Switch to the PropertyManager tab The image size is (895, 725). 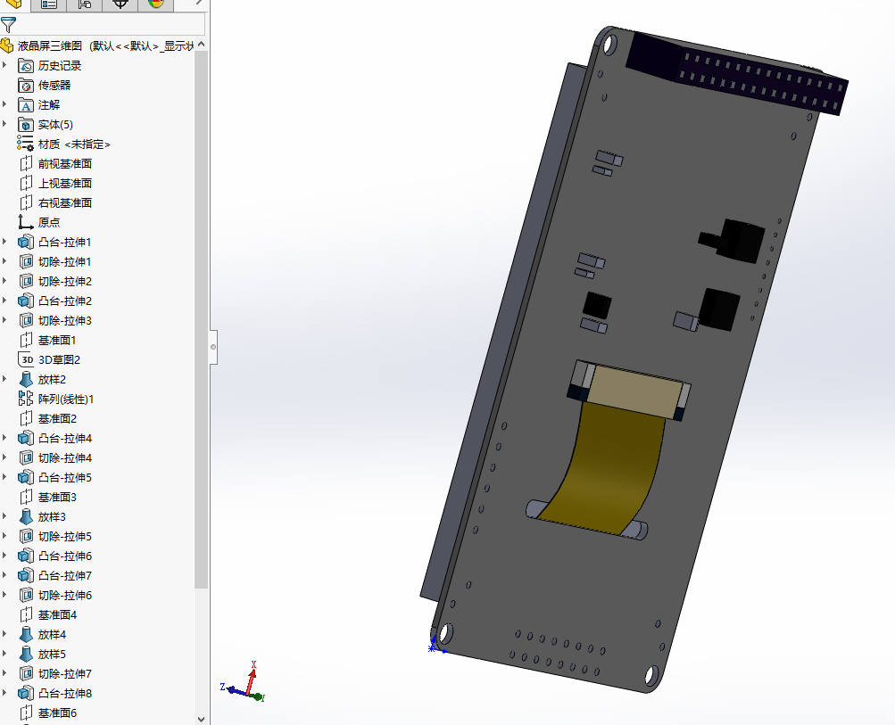pos(49,4)
